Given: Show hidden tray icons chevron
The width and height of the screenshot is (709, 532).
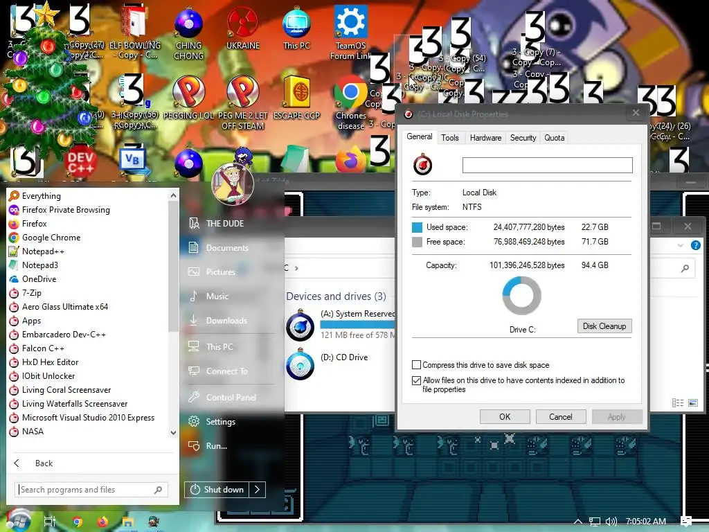Looking at the screenshot, I should pos(578,522).
